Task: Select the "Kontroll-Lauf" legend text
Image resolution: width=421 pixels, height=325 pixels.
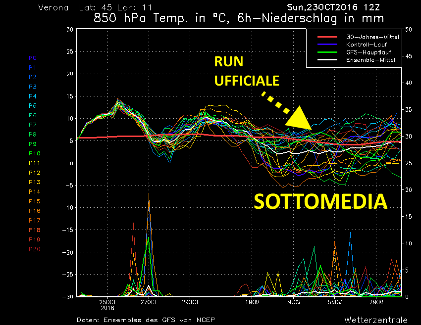Action: (366, 45)
